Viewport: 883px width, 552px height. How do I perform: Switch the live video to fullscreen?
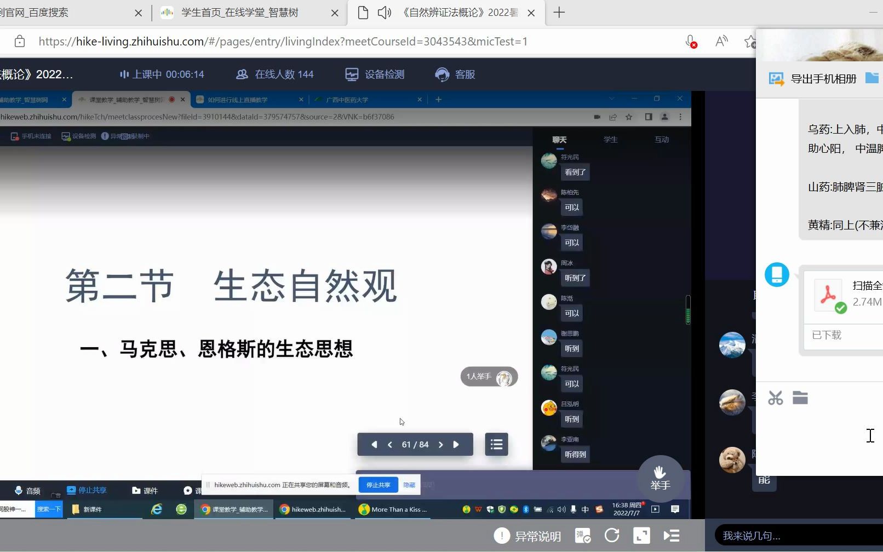pos(641,536)
